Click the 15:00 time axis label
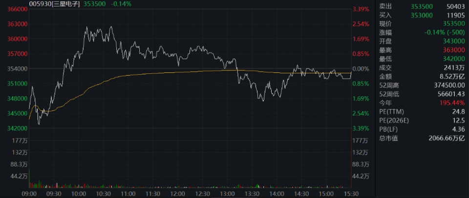469x198 pixels. (x=326, y=193)
